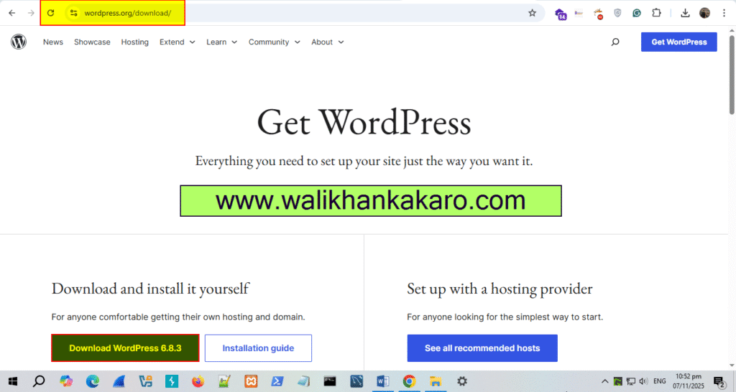This screenshot has width=736, height=392.
Task: Open the Command Prompt taskbar icon
Action: click(x=329, y=381)
